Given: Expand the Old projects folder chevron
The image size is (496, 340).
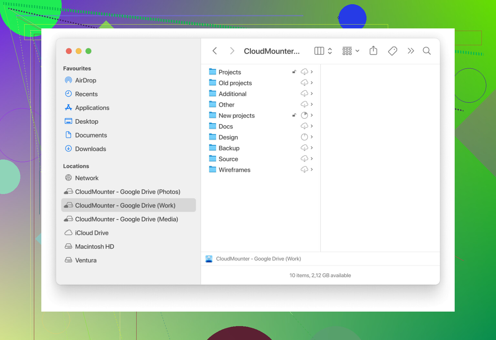Looking at the screenshot, I should pos(312,83).
